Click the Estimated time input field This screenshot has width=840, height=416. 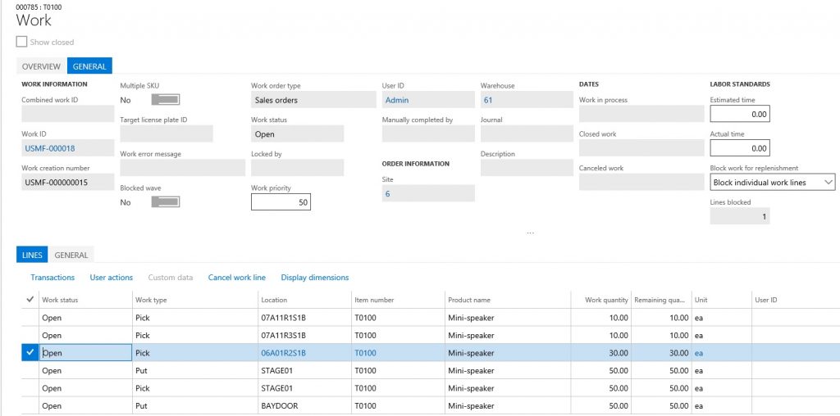[739, 115]
